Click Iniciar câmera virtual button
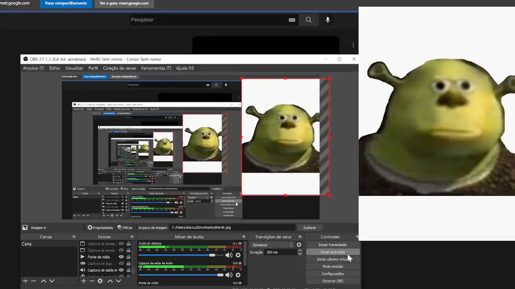515x289 pixels. point(332,259)
